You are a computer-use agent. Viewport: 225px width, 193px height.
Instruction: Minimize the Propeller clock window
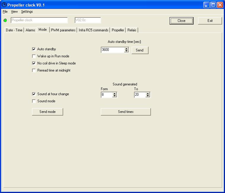206,5
